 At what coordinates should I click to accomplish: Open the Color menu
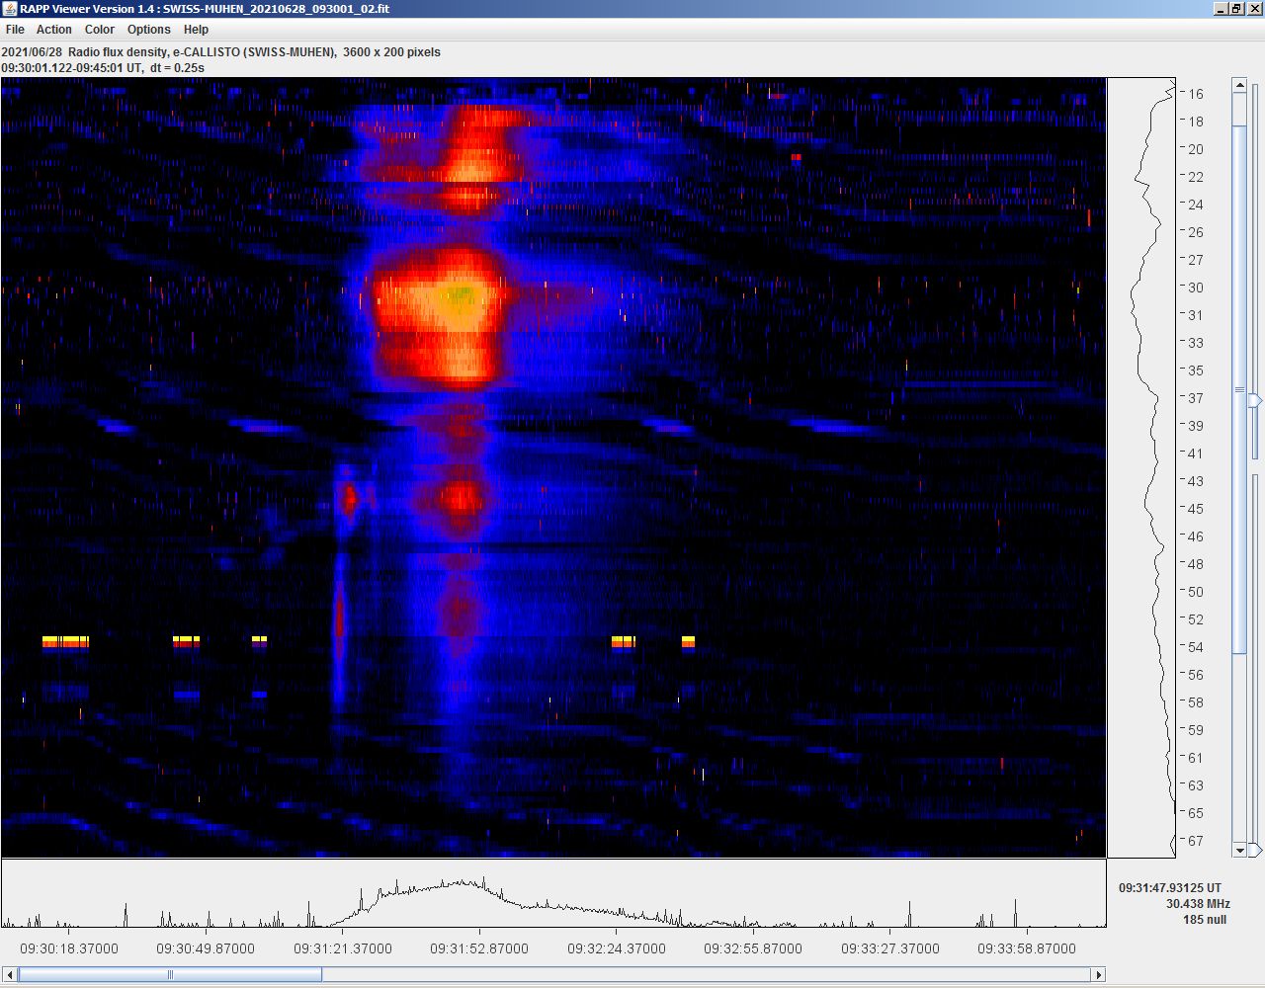point(100,30)
